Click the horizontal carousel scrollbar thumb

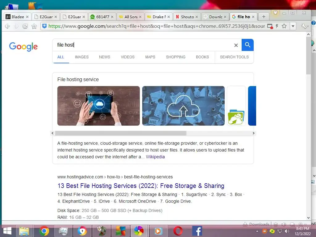click(x=121, y=133)
